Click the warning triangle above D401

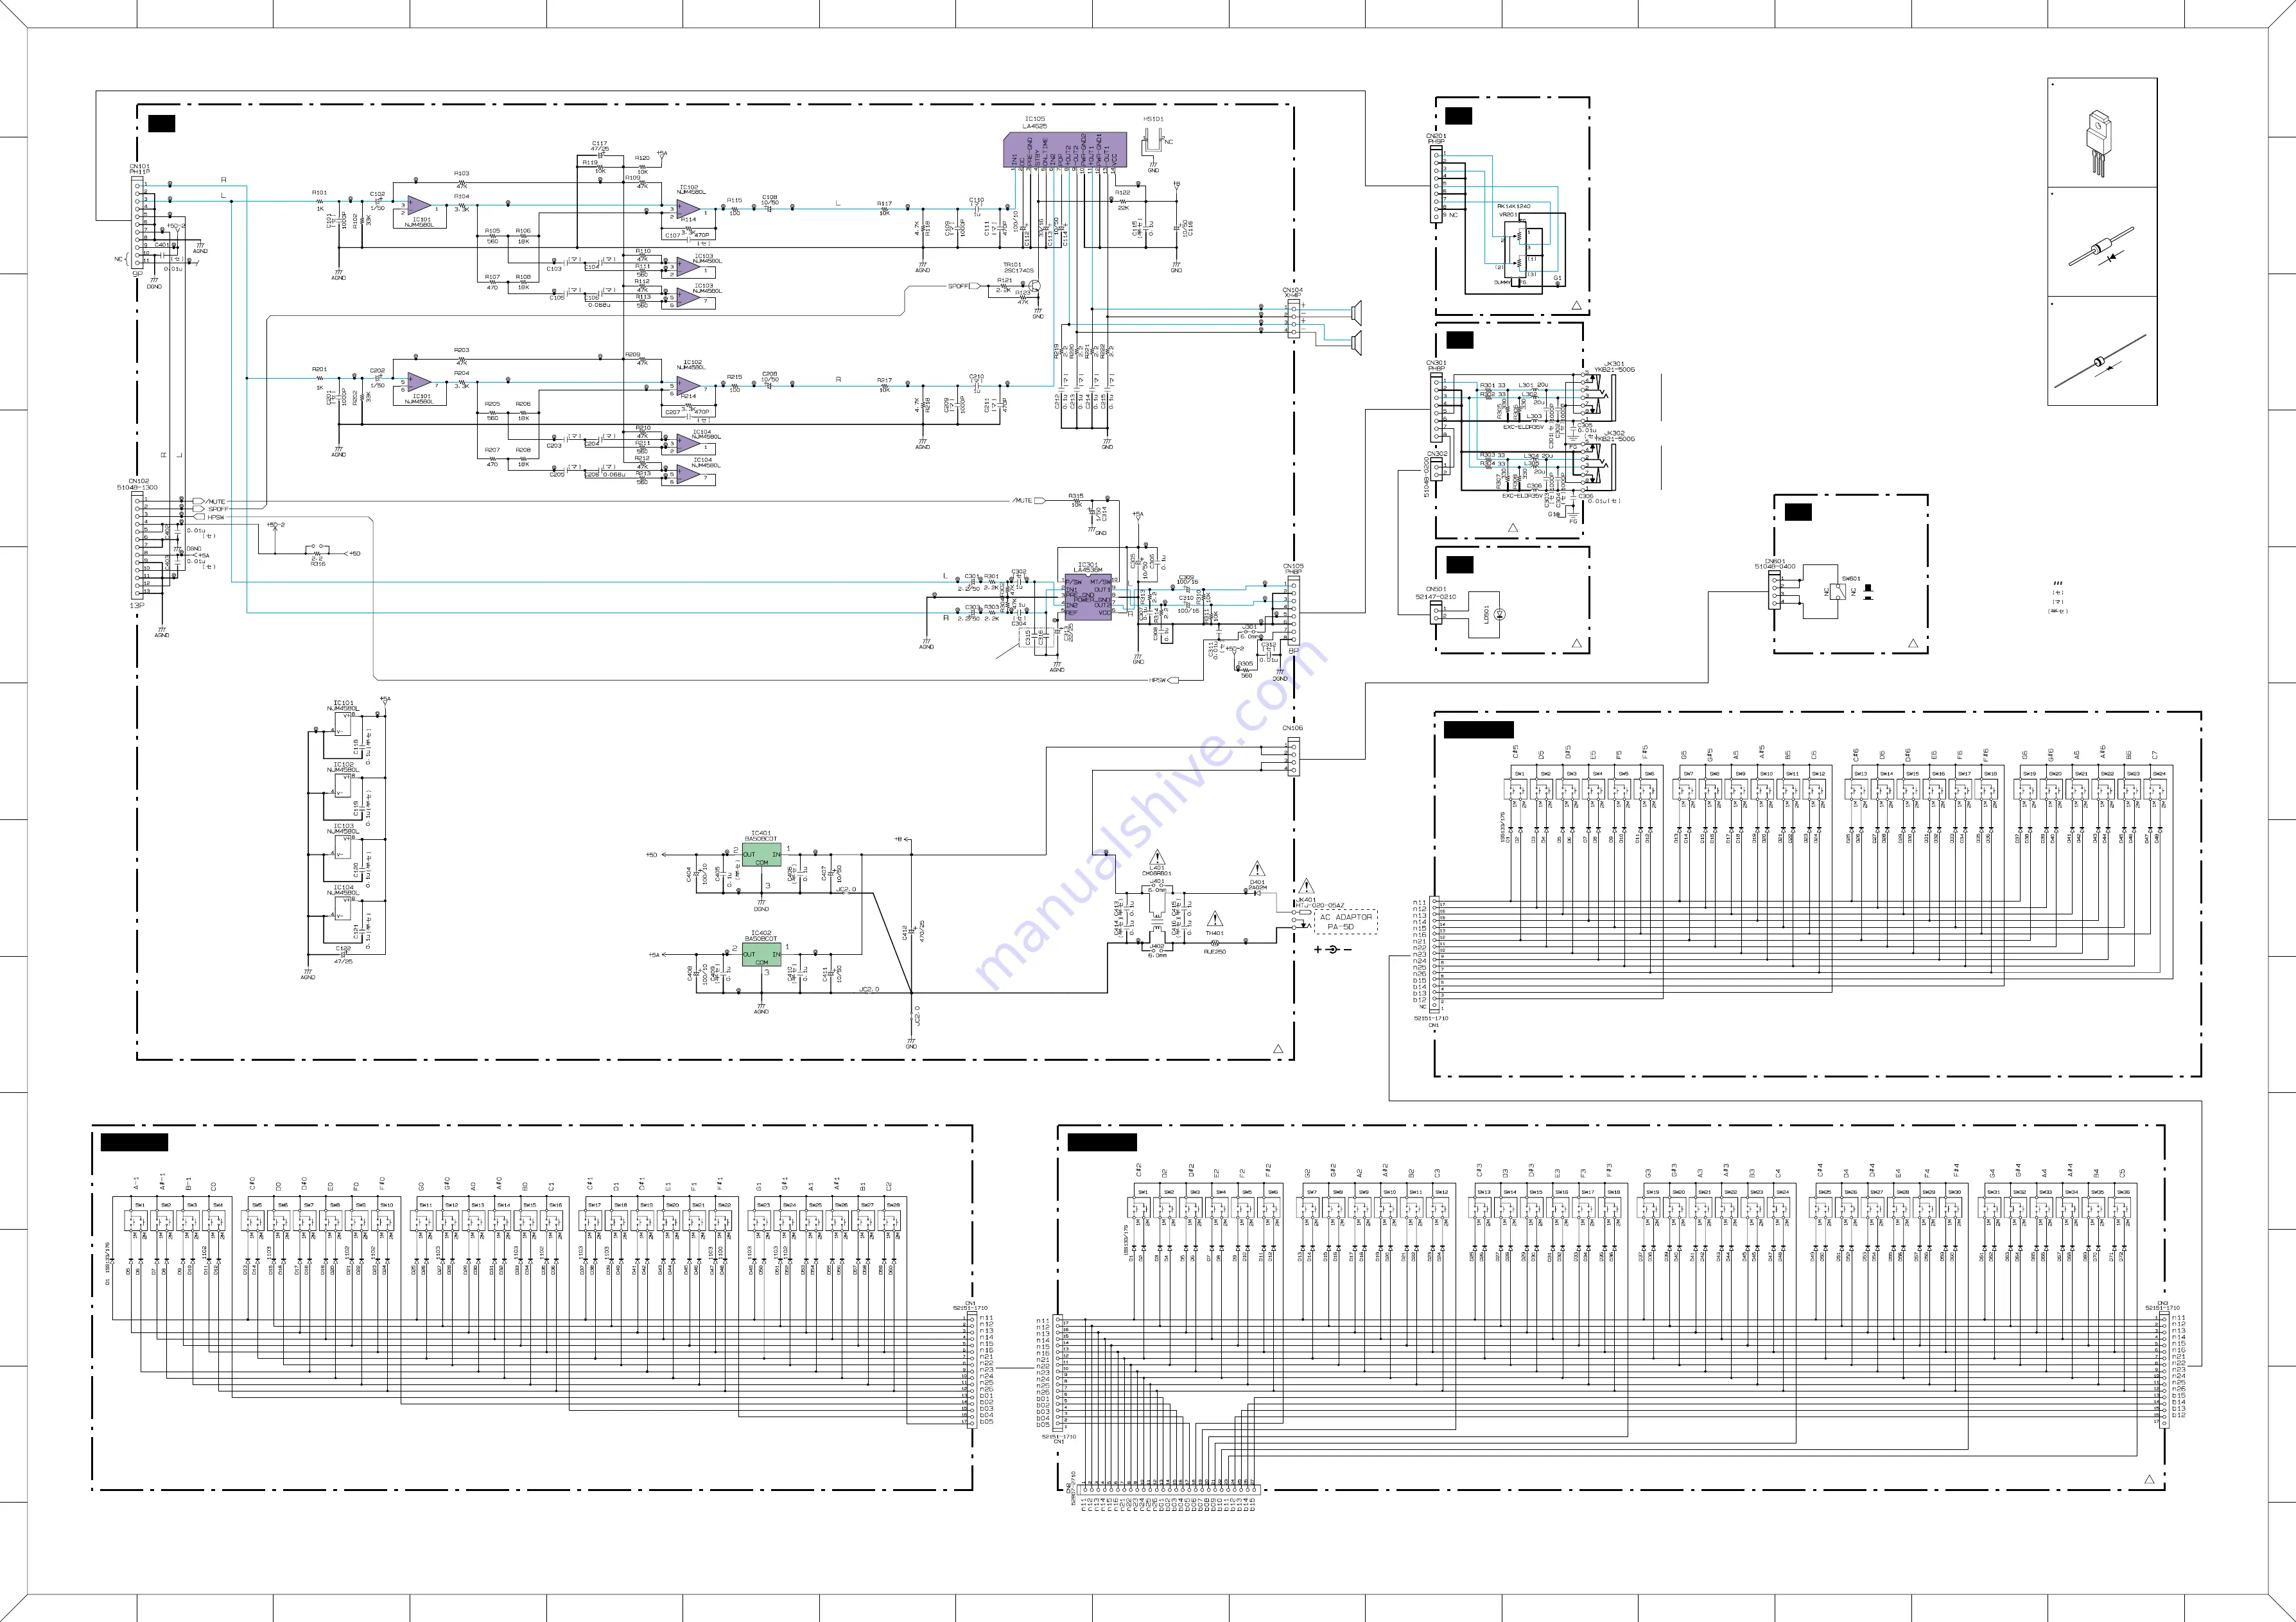tap(1257, 869)
